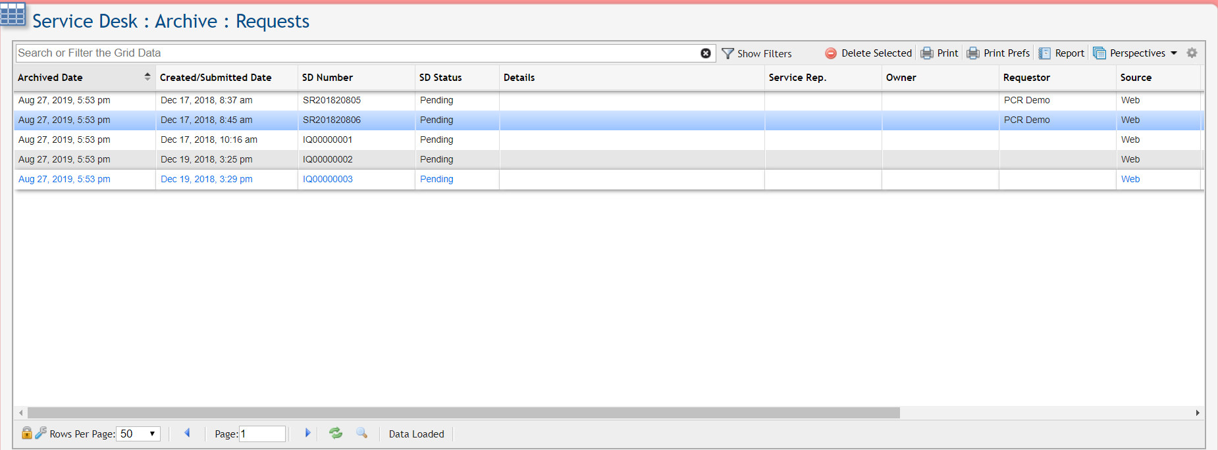
Task: Click the Print Prefs printer icon
Action: pyautogui.click(x=973, y=53)
